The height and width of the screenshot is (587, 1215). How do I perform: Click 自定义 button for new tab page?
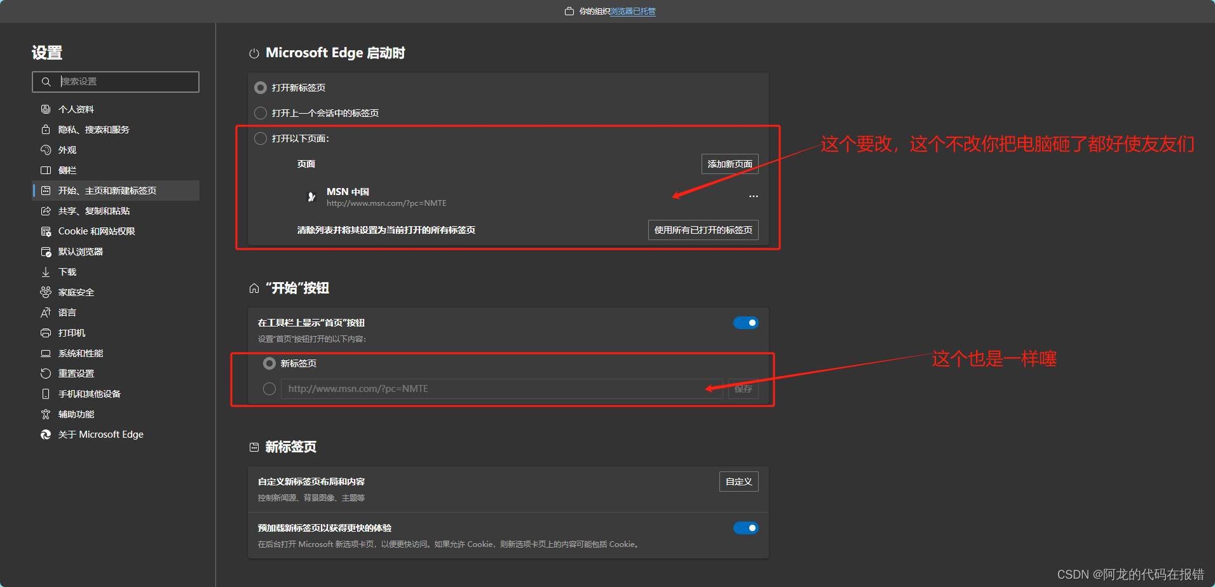click(x=739, y=482)
